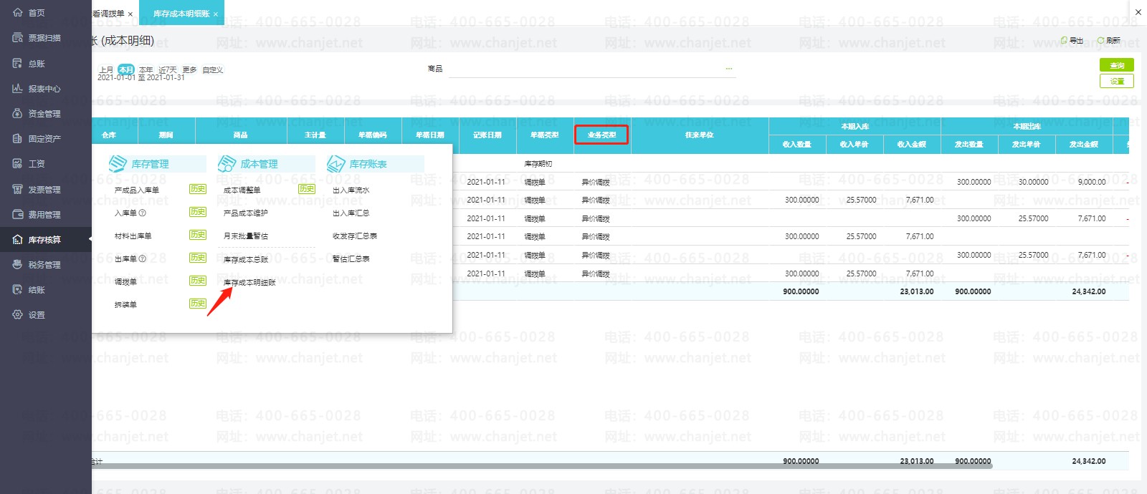Choose the 近7天 date filter
The image size is (1147, 494).
point(167,69)
